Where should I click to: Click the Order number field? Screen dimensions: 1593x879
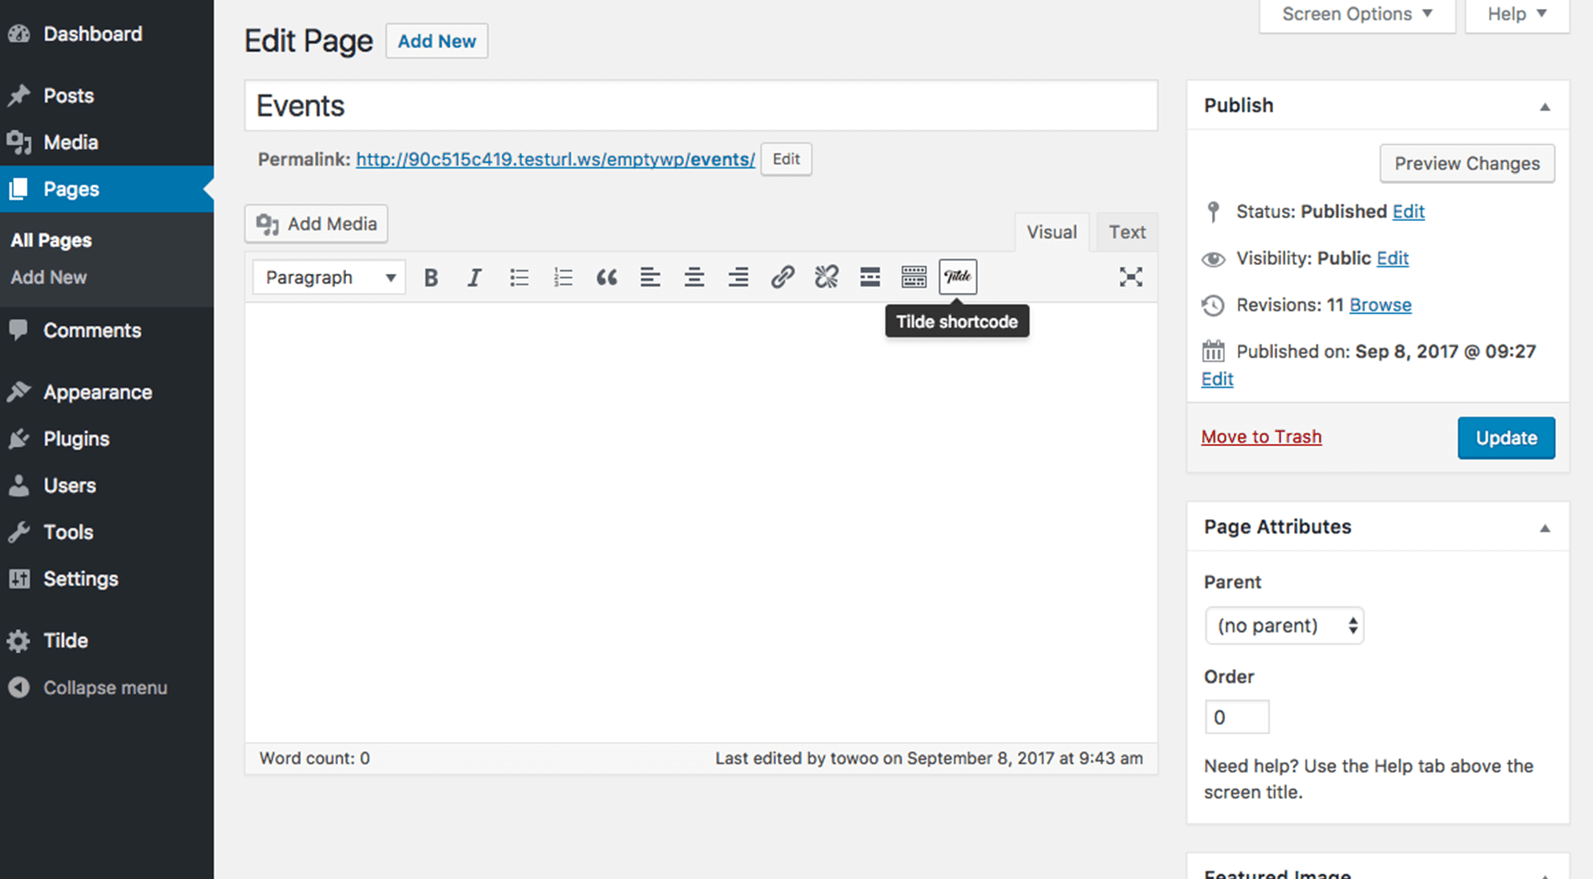[1237, 717]
